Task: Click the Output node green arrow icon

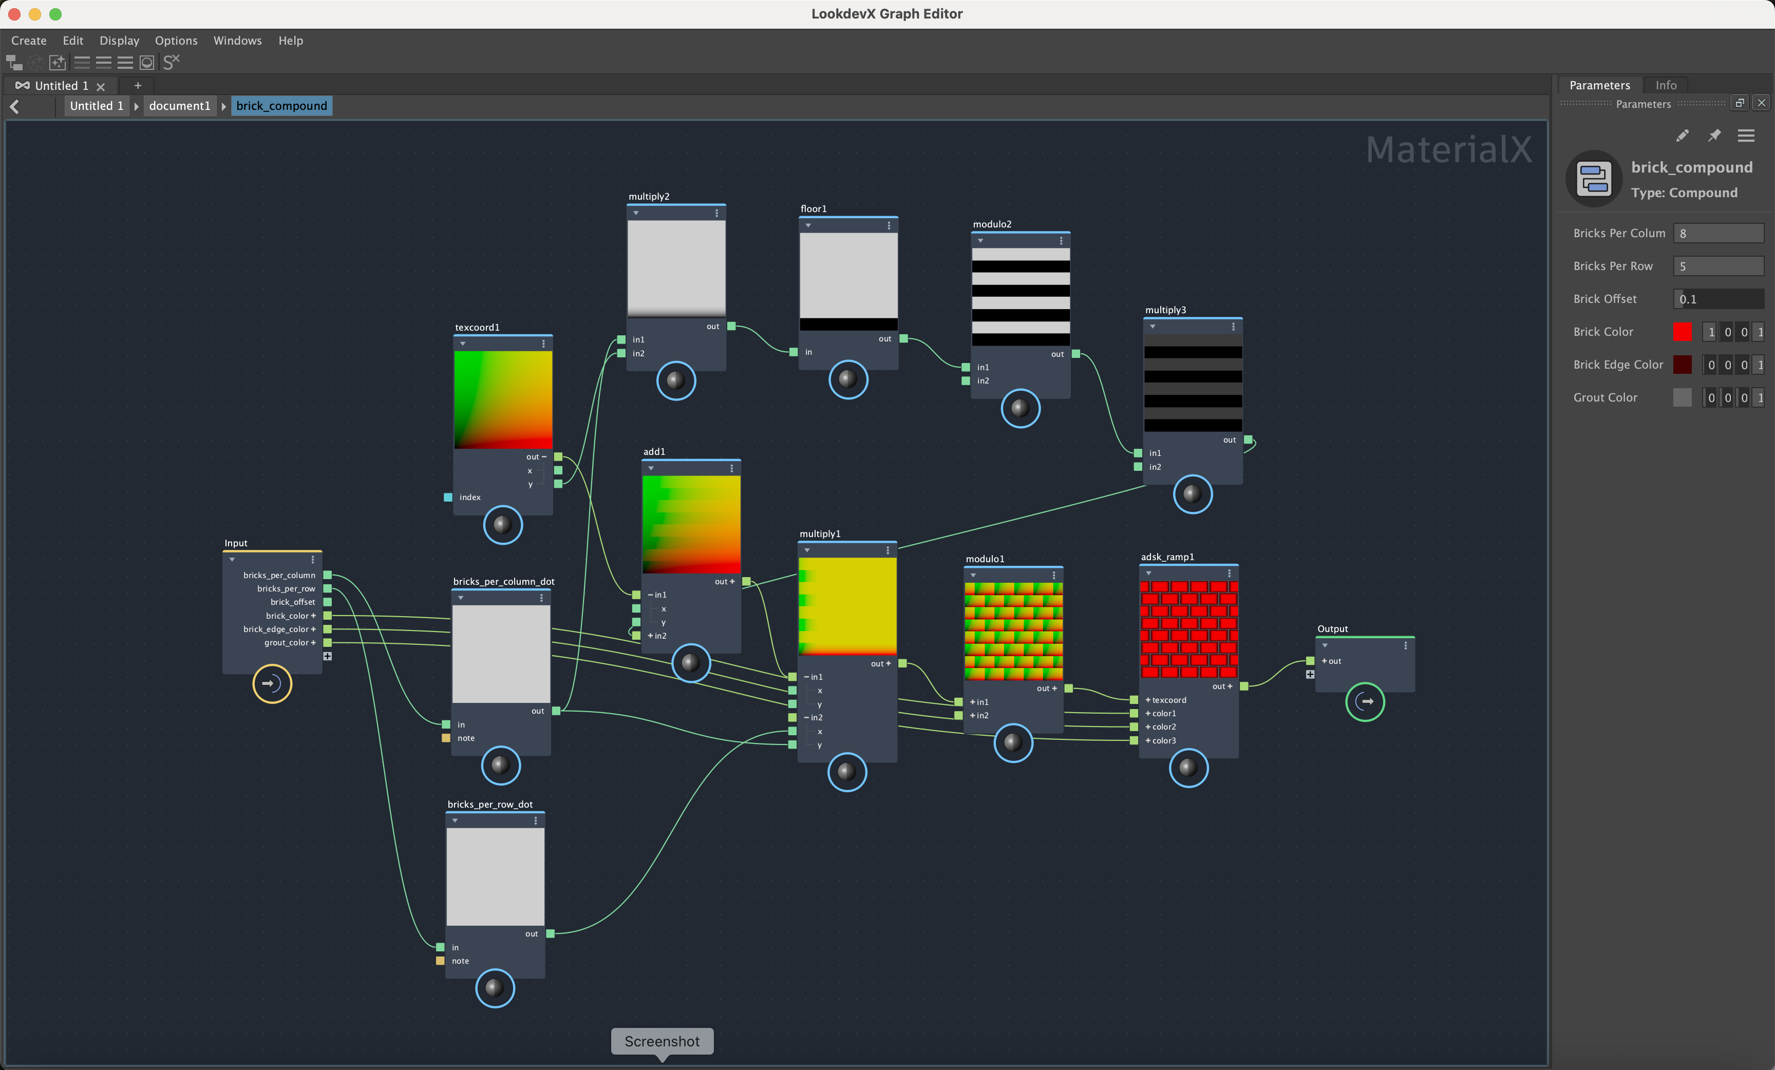Action: 1365,701
